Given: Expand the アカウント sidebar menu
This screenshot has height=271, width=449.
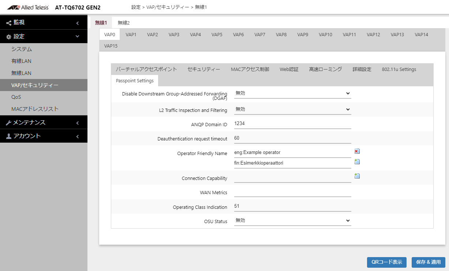Looking at the screenshot, I should (x=44, y=136).
